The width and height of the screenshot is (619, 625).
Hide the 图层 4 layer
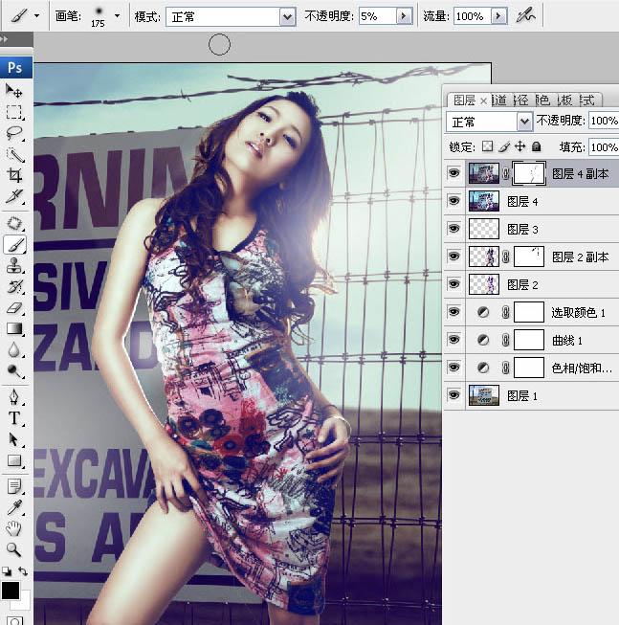[x=453, y=201]
